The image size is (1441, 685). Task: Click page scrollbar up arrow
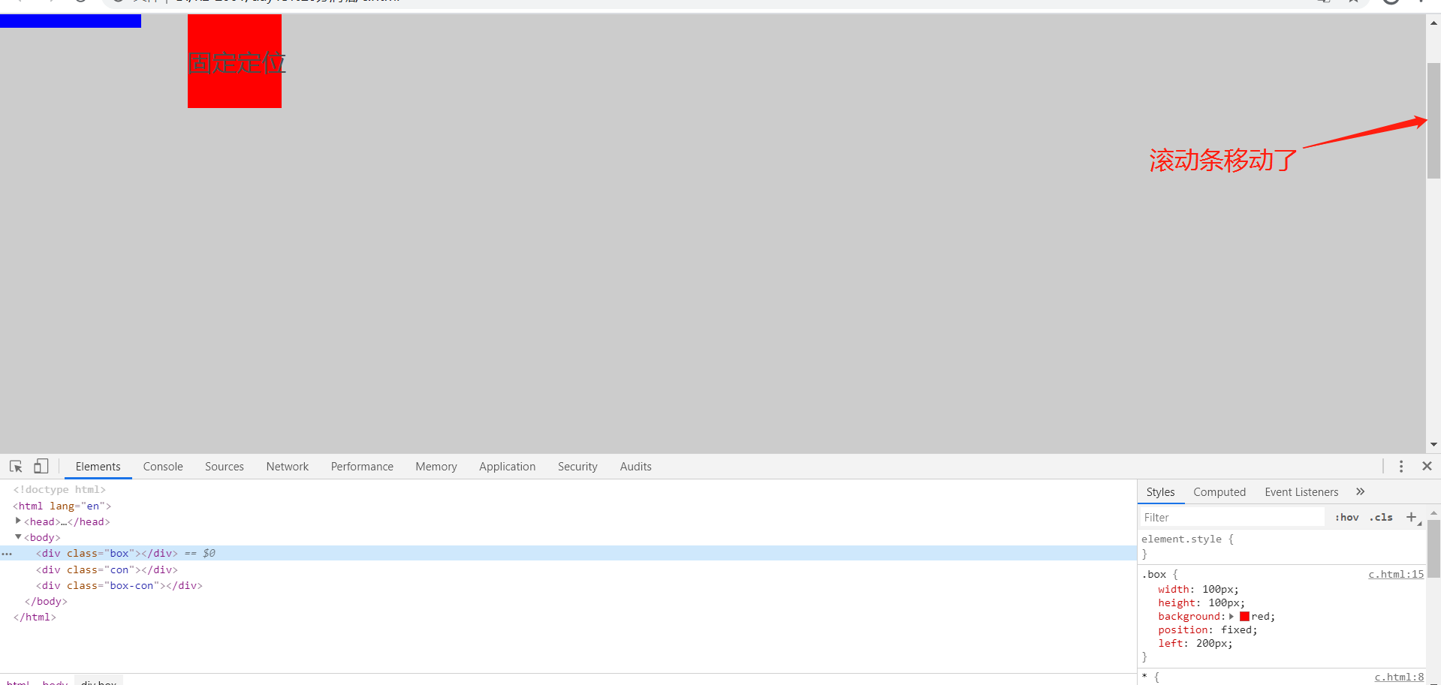tap(1433, 23)
